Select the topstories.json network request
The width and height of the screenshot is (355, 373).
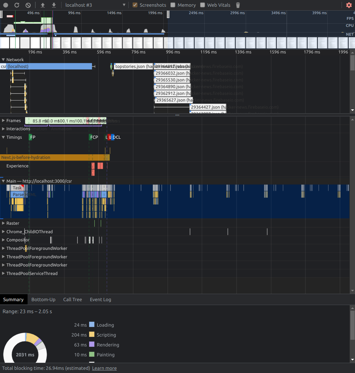tap(134, 67)
